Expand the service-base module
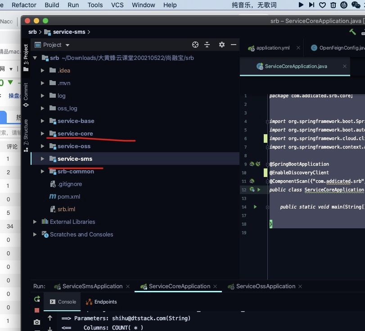 pos(42,121)
